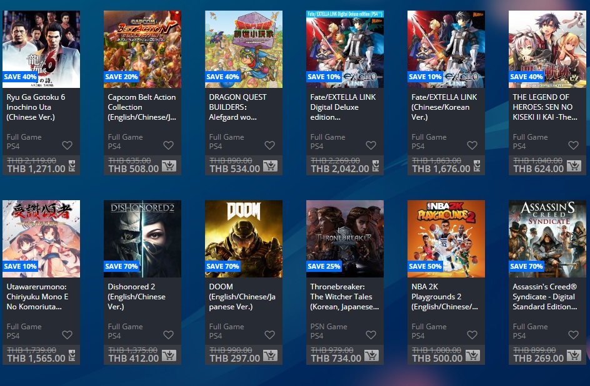Viewport: 590px width, 386px height.
Task: Click the price THB 1,676.00
Action: click(441, 169)
